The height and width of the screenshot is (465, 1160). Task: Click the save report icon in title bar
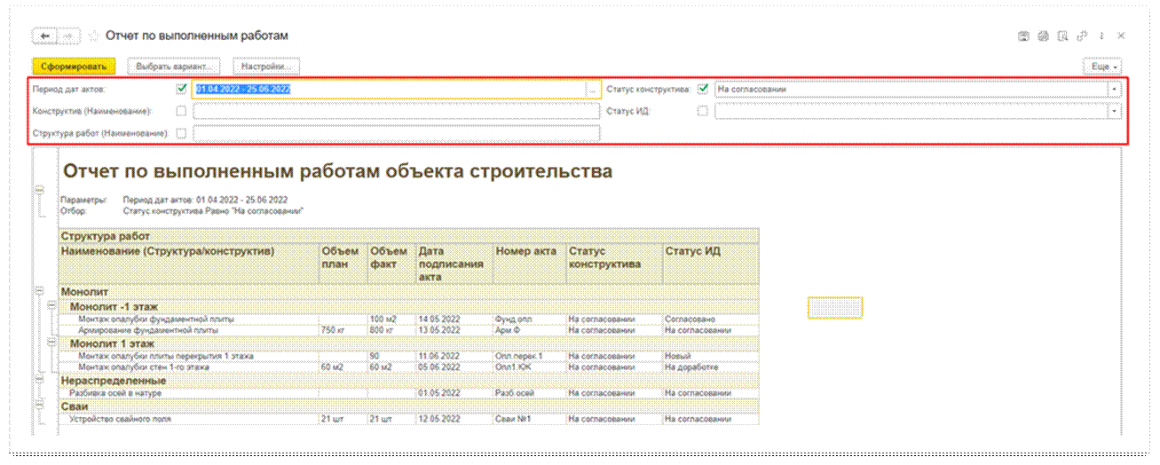tap(1023, 36)
